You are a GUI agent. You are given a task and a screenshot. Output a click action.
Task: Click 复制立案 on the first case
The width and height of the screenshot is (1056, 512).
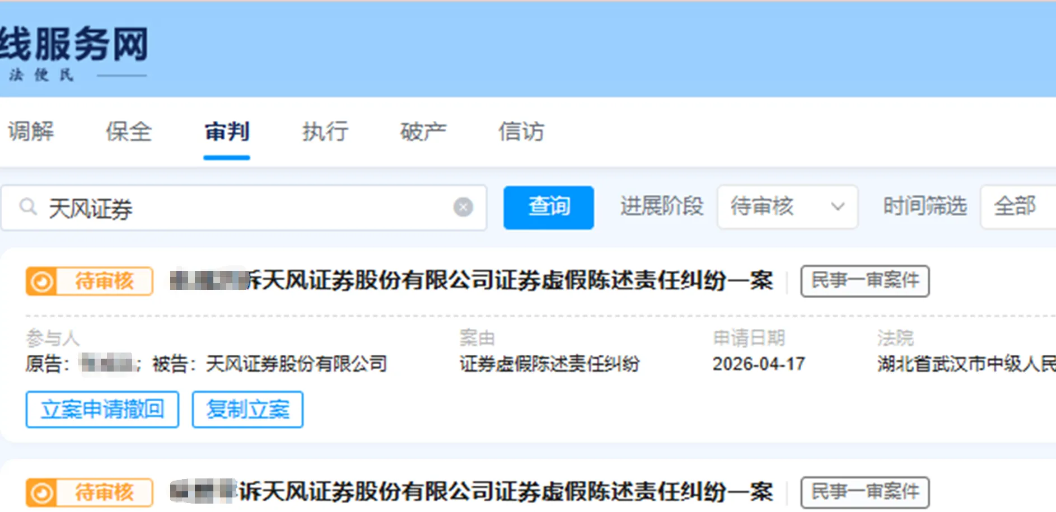tap(247, 410)
